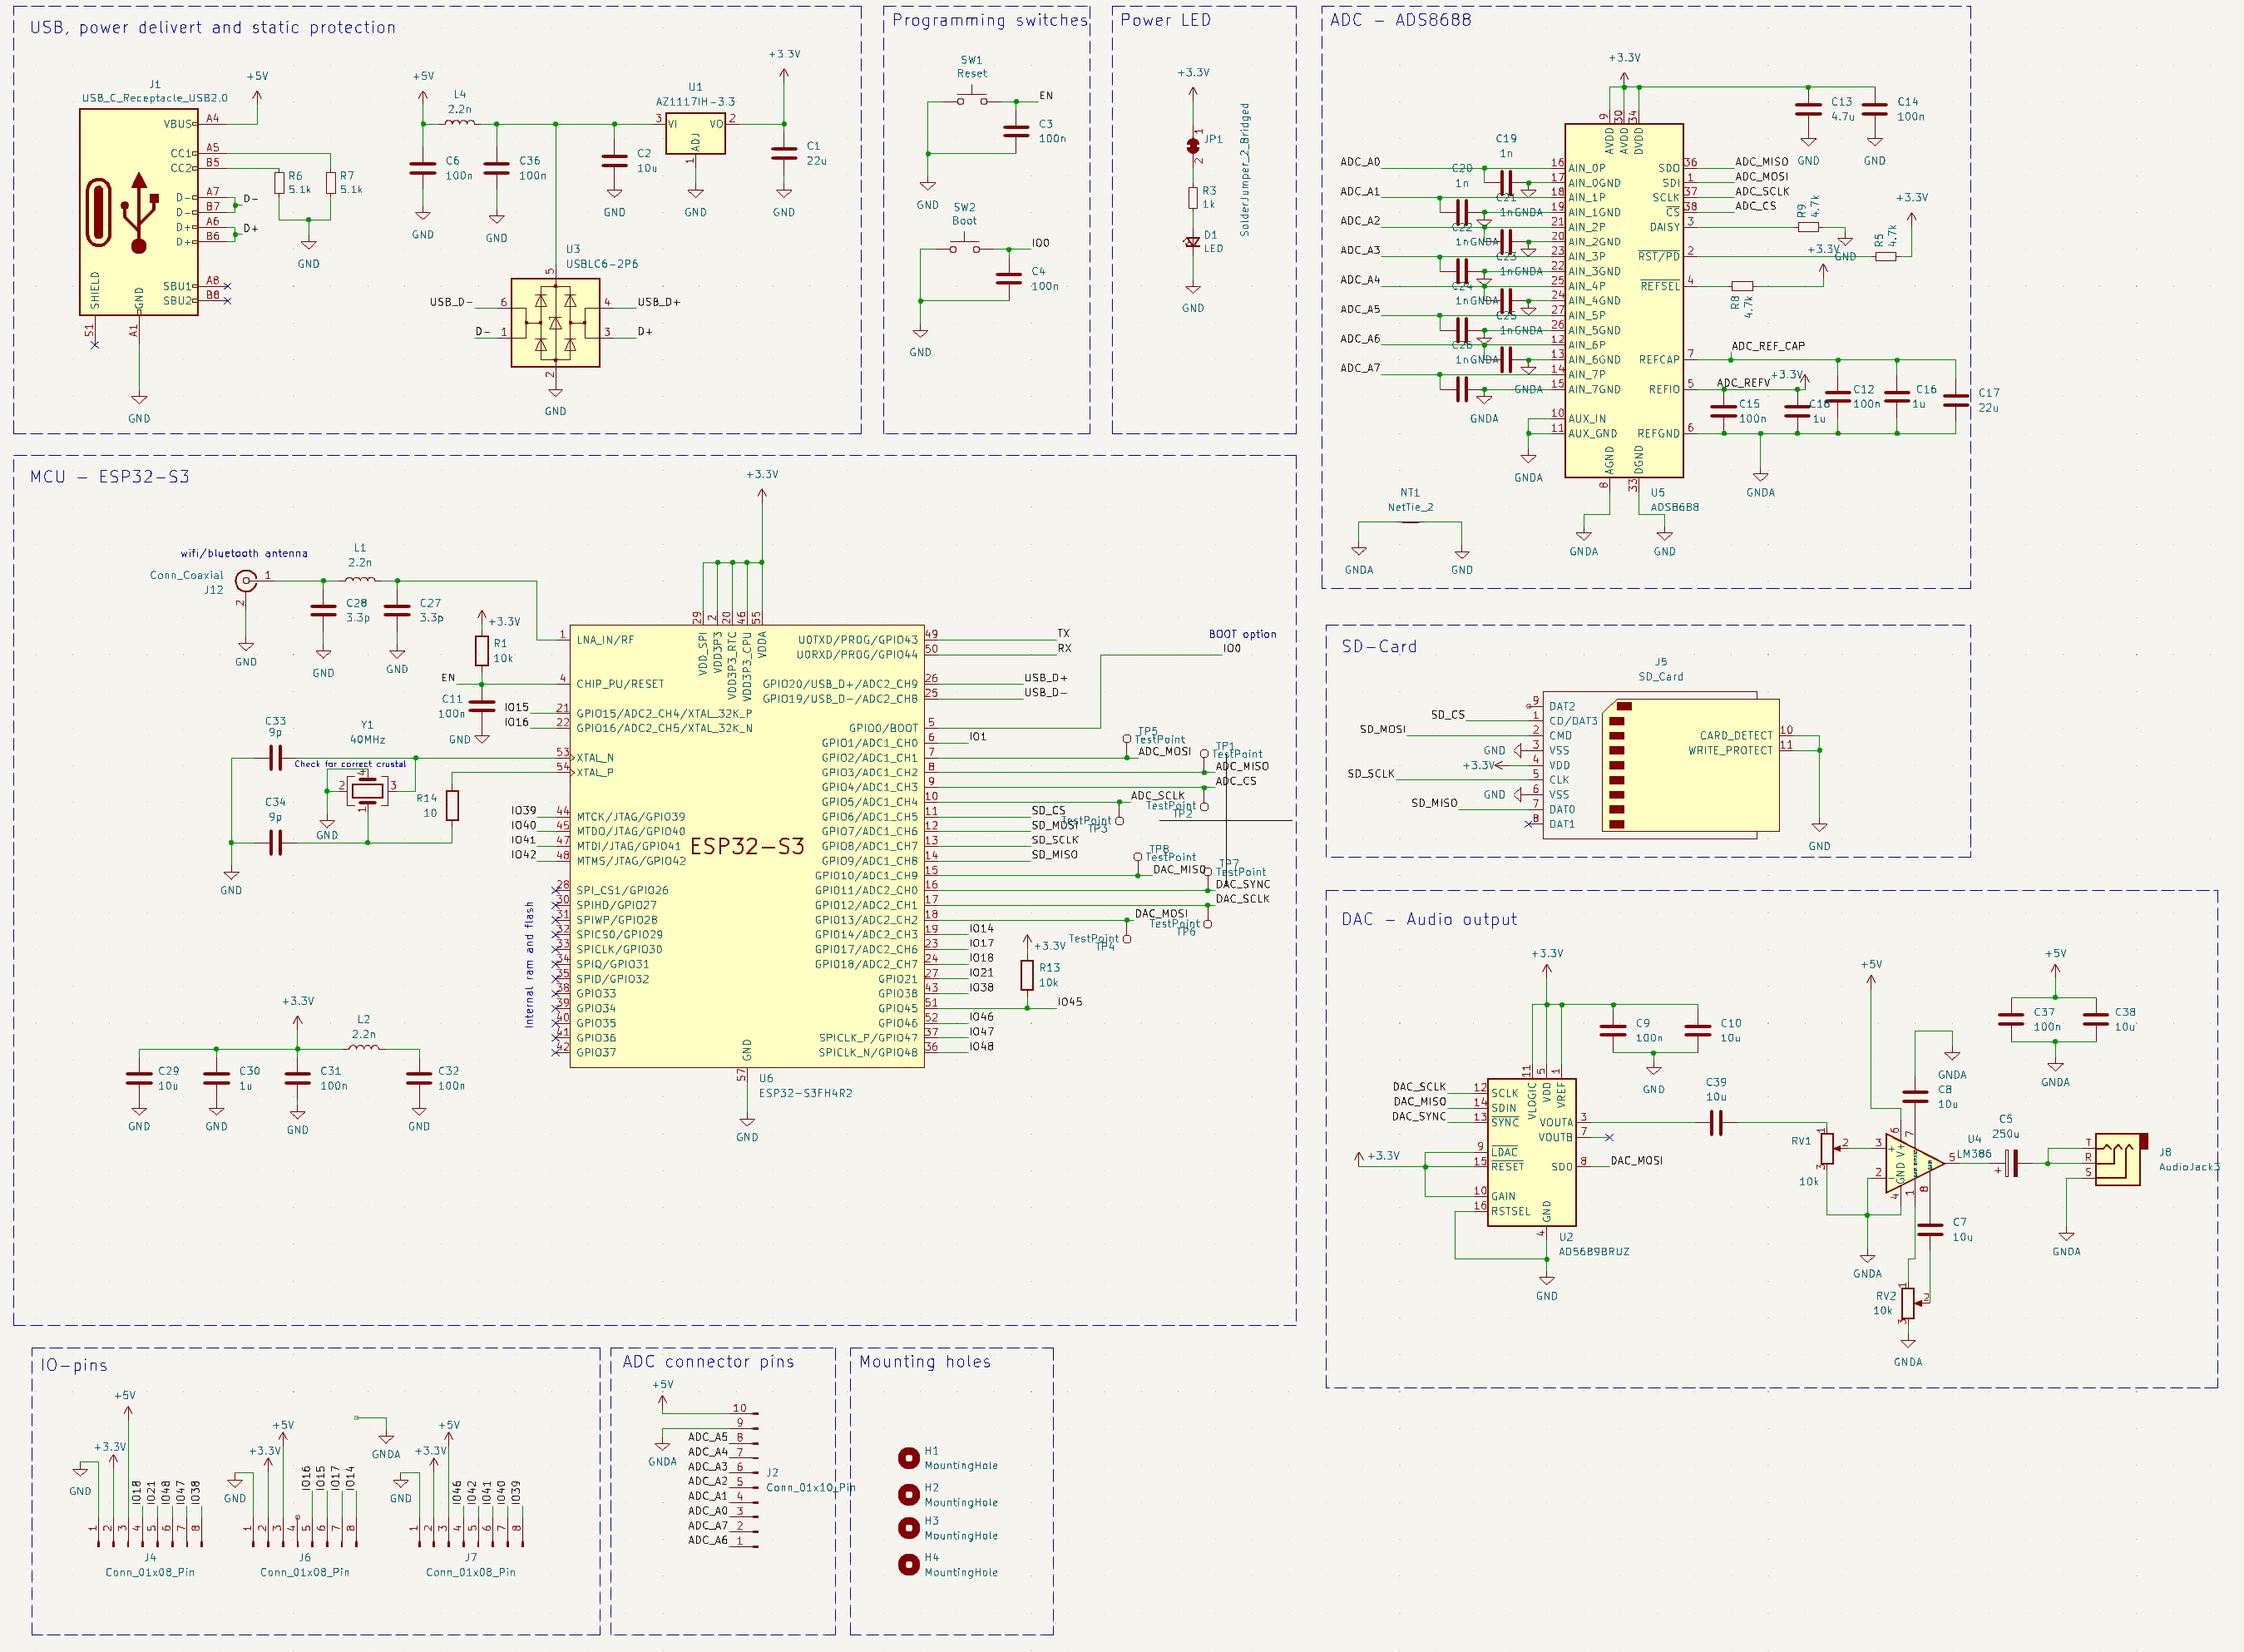Click the RV2 10k potentiometer
The height and width of the screenshot is (1652, 2244).
coord(1908,1303)
